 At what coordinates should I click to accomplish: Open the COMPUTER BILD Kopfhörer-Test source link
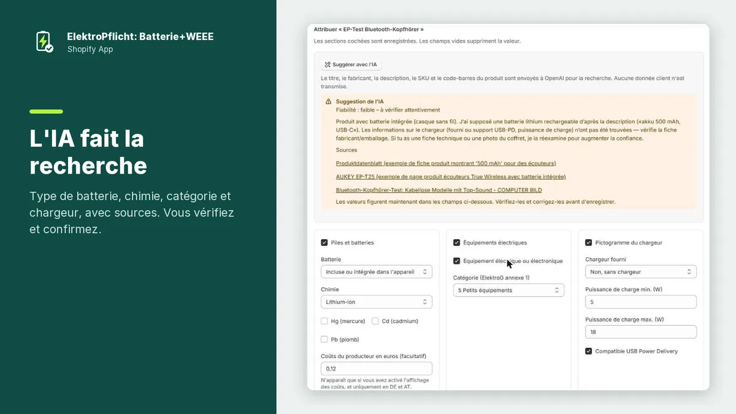click(439, 190)
